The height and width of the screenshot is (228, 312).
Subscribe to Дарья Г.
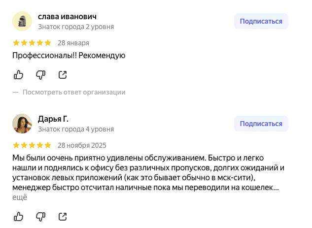pos(261,124)
